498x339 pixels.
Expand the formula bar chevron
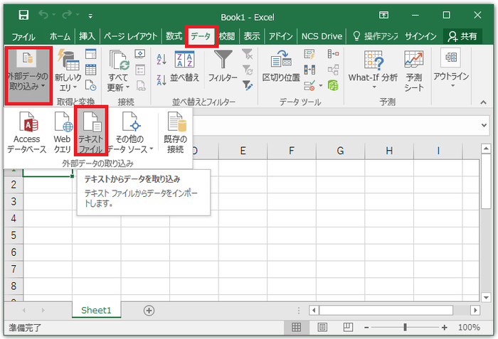coord(484,125)
